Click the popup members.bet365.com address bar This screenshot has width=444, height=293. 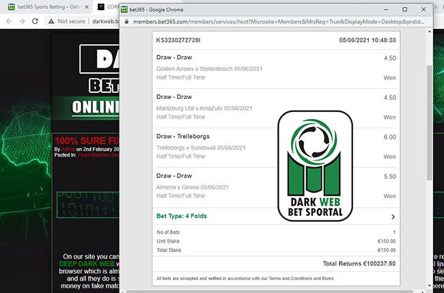(x=273, y=22)
